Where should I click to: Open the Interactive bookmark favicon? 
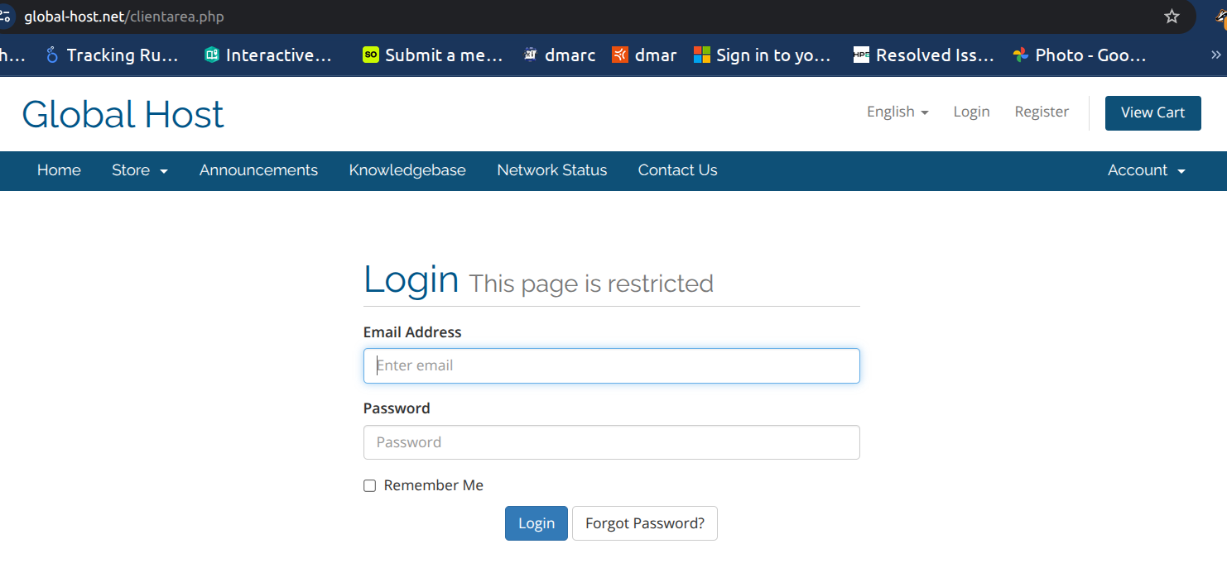(211, 55)
